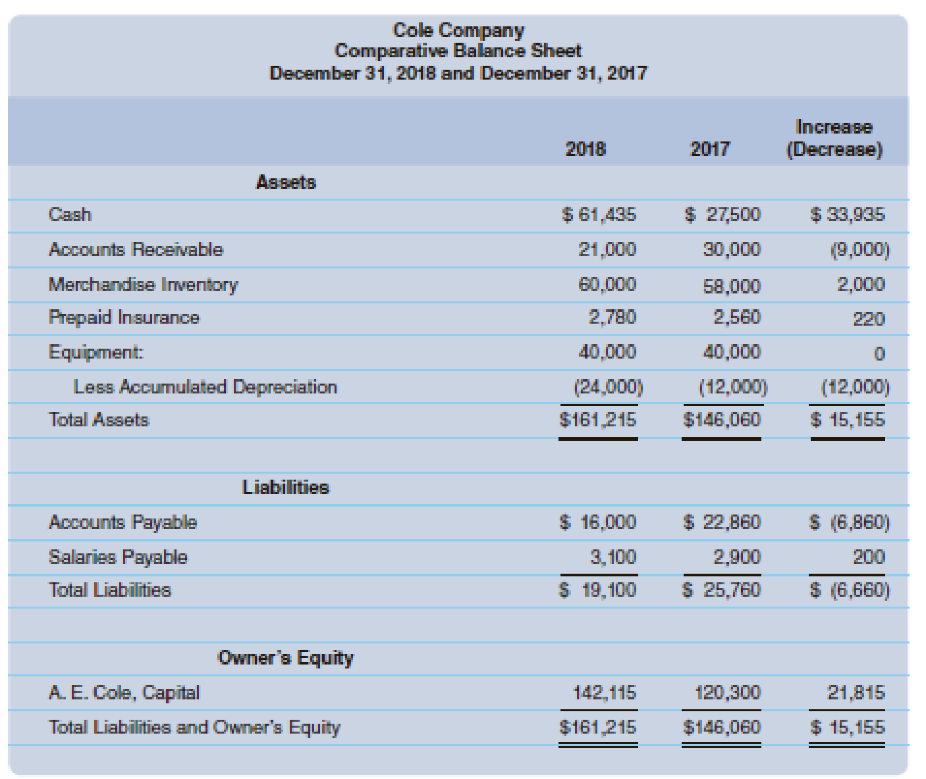Click Salaries Payable 2018 value '3,100'

coord(613,557)
